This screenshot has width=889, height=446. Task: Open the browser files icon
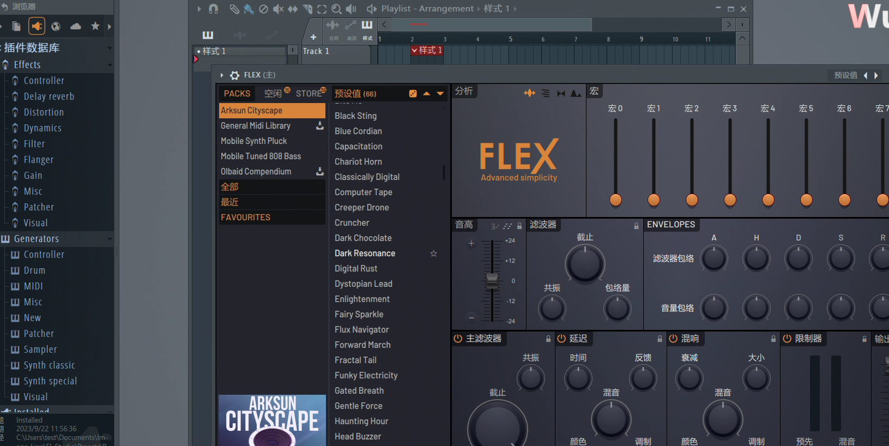[16, 26]
